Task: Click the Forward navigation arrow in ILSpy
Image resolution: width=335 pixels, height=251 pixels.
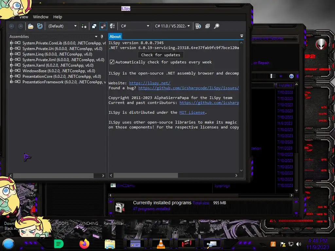Action: pyautogui.click(x=21, y=26)
